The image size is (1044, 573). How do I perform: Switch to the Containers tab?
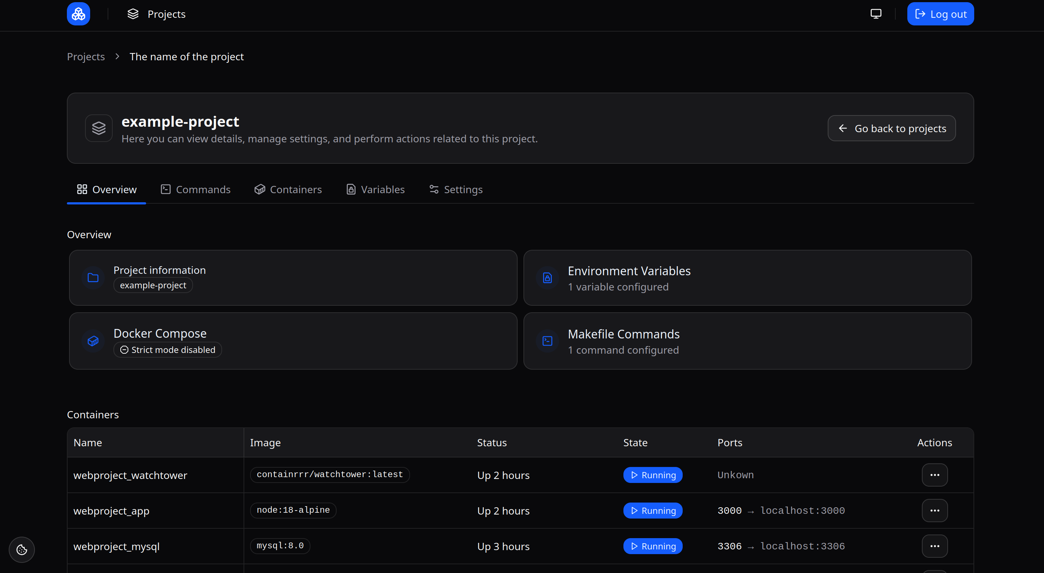288,190
